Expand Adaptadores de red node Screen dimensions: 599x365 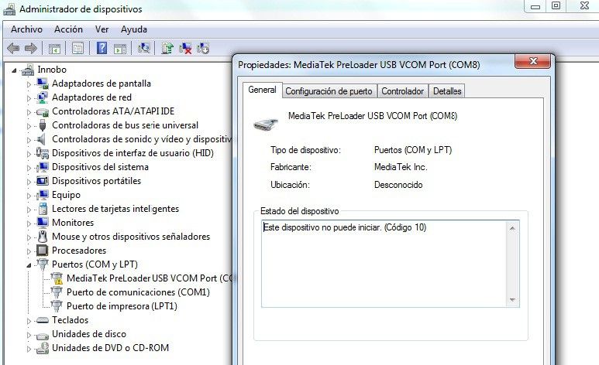29,98
